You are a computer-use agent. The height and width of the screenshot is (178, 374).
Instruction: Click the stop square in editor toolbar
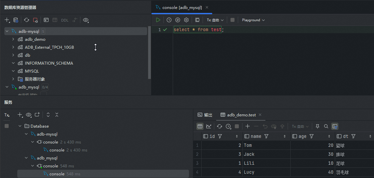pos(233,20)
